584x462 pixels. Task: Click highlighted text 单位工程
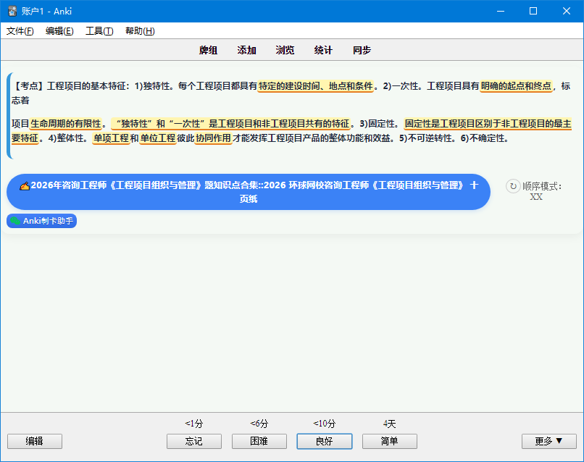[x=157, y=138]
